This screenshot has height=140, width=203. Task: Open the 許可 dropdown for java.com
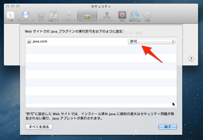pos(152,42)
